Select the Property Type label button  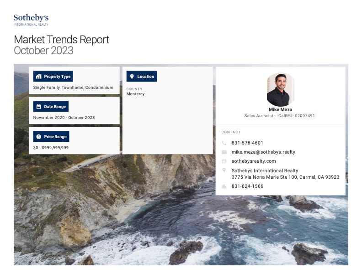click(x=53, y=76)
